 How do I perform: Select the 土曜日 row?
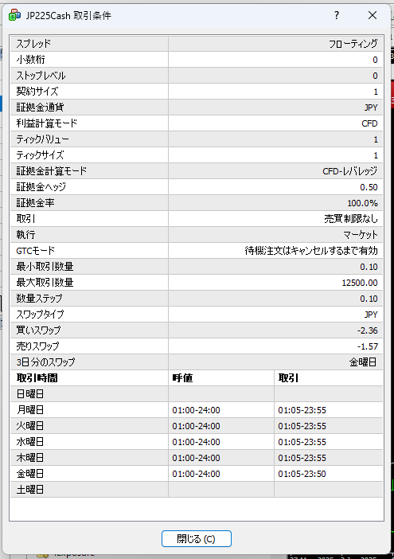197,490
